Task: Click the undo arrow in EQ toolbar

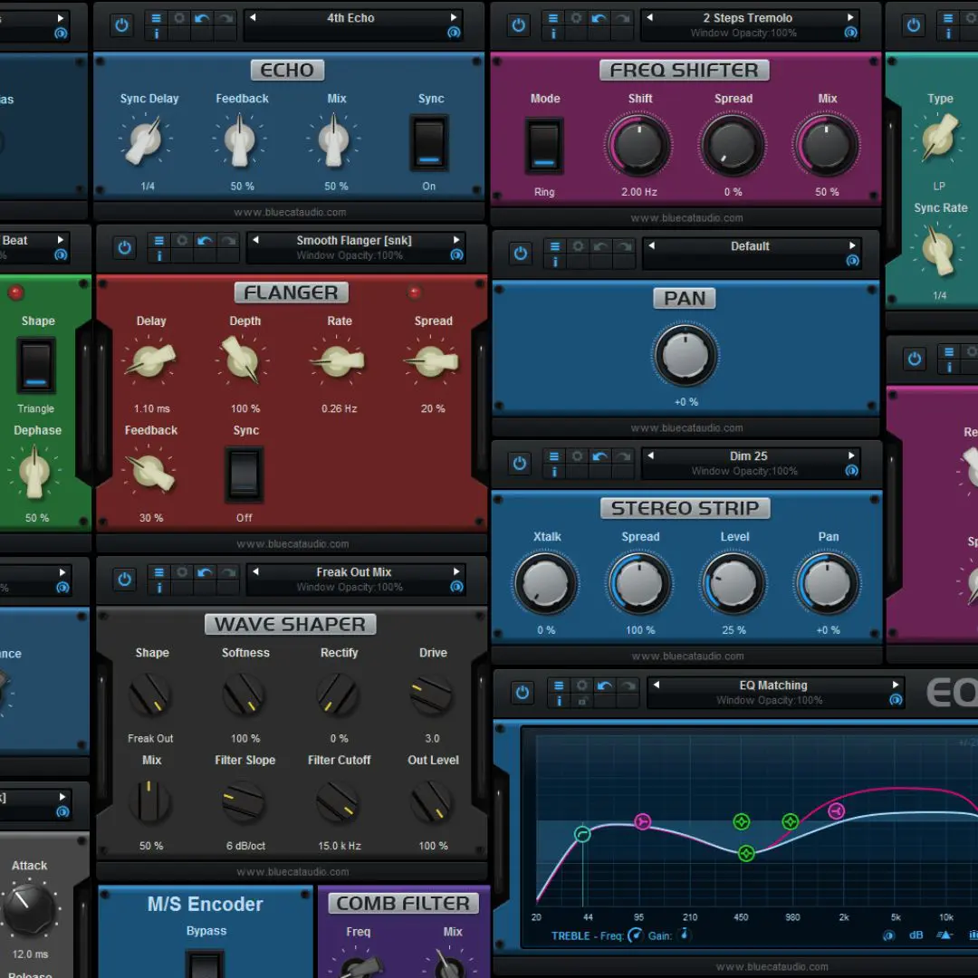Action: (x=604, y=686)
